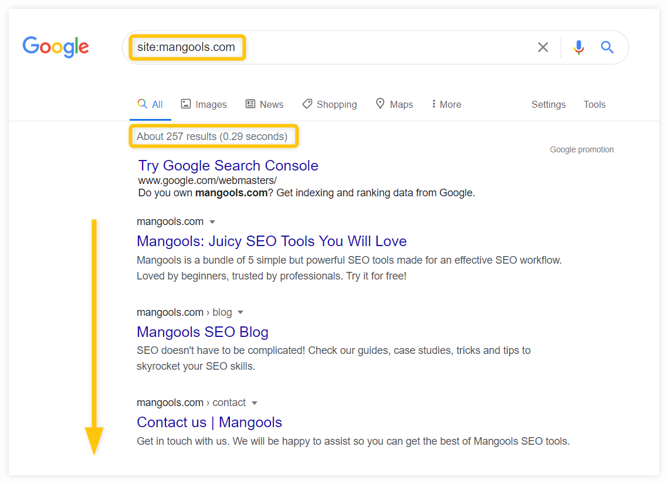Click the 'Do you own mangools.com?' description text
The height and width of the screenshot is (484, 668).
click(x=306, y=193)
